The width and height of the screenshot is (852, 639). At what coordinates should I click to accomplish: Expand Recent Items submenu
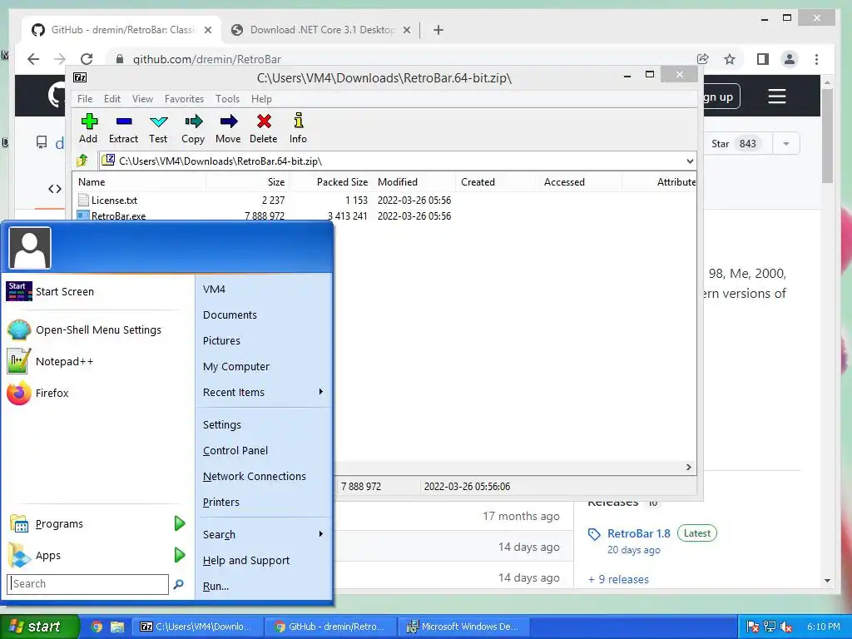point(321,392)
